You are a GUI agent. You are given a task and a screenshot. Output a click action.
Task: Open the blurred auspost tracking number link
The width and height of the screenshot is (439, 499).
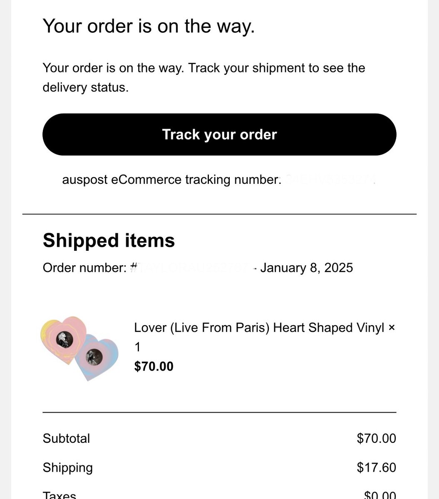coord(331,180)
